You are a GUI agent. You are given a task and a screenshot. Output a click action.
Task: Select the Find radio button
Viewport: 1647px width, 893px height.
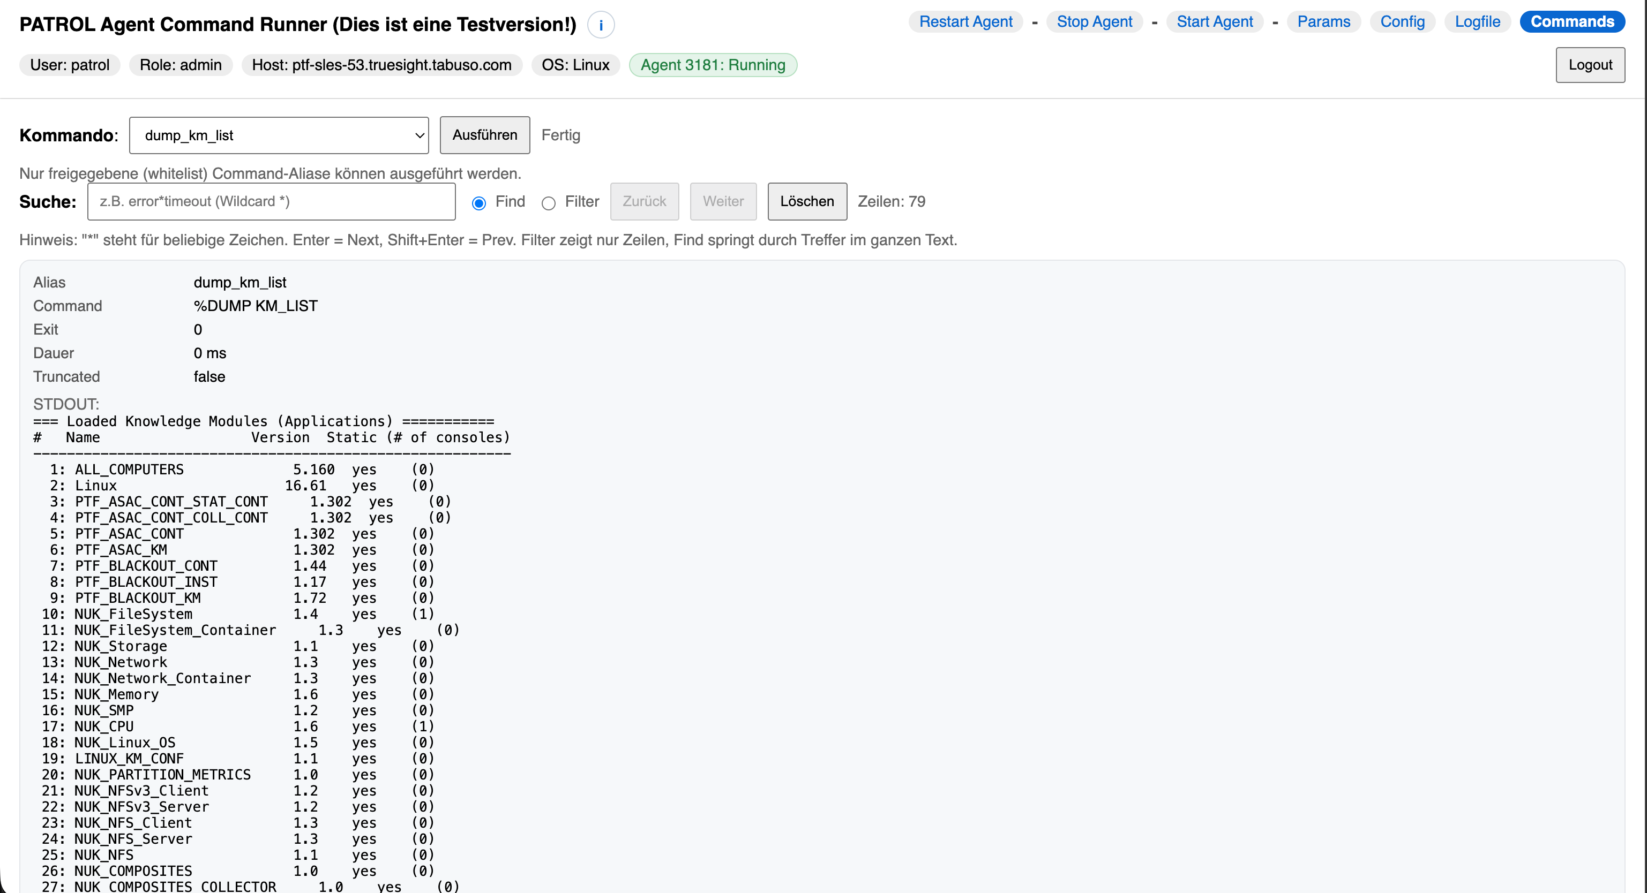[479, 202]
